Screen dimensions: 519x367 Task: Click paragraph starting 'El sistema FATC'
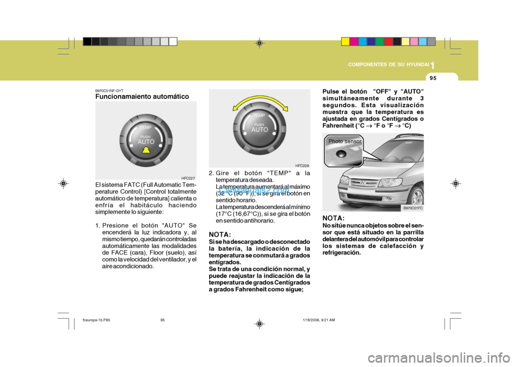[146, 198]
